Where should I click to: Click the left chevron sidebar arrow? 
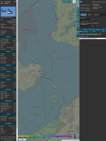click(x=78, y=5)
